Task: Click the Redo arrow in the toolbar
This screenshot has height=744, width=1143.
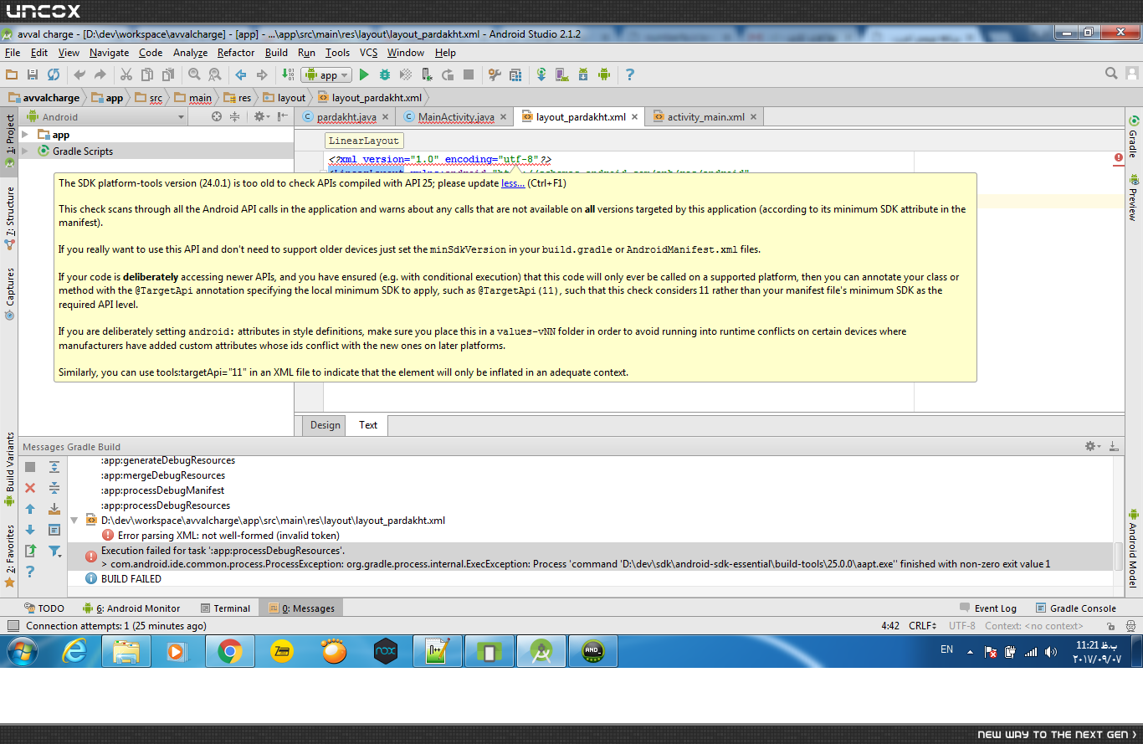Action: (100, 74)
